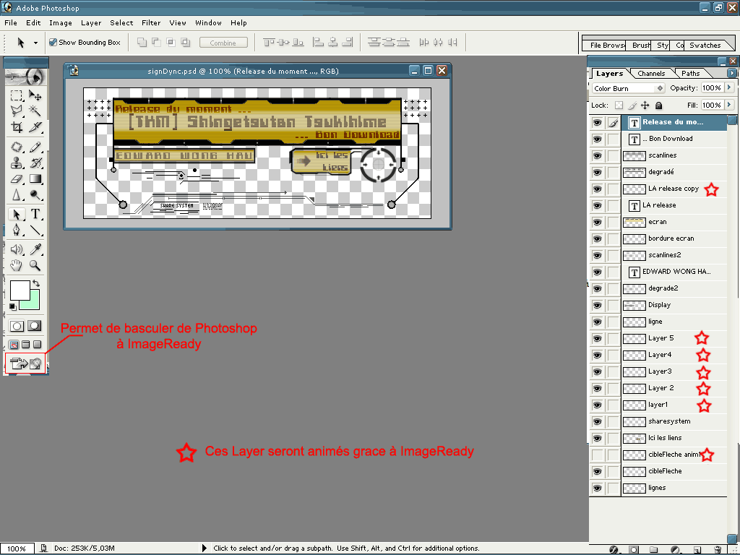This screenshot has width=740, height=555.
Task: Select the Path Selection tool in toolbox
Action: [x=17, y=214]
